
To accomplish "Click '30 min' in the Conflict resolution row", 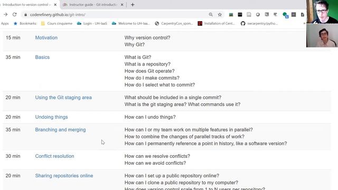I will pyautogui.click(x=13, y=156).
